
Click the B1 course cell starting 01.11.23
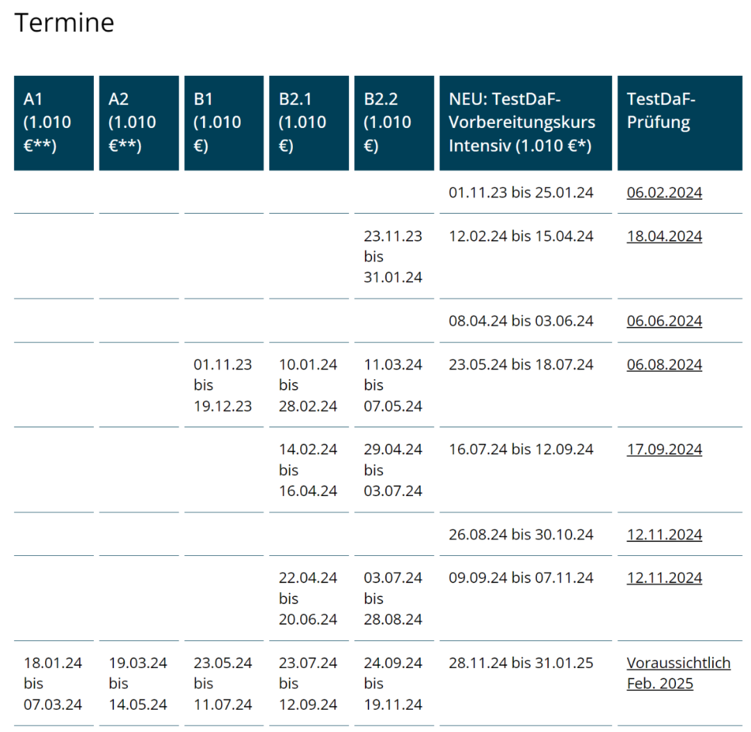coord(223,385)
